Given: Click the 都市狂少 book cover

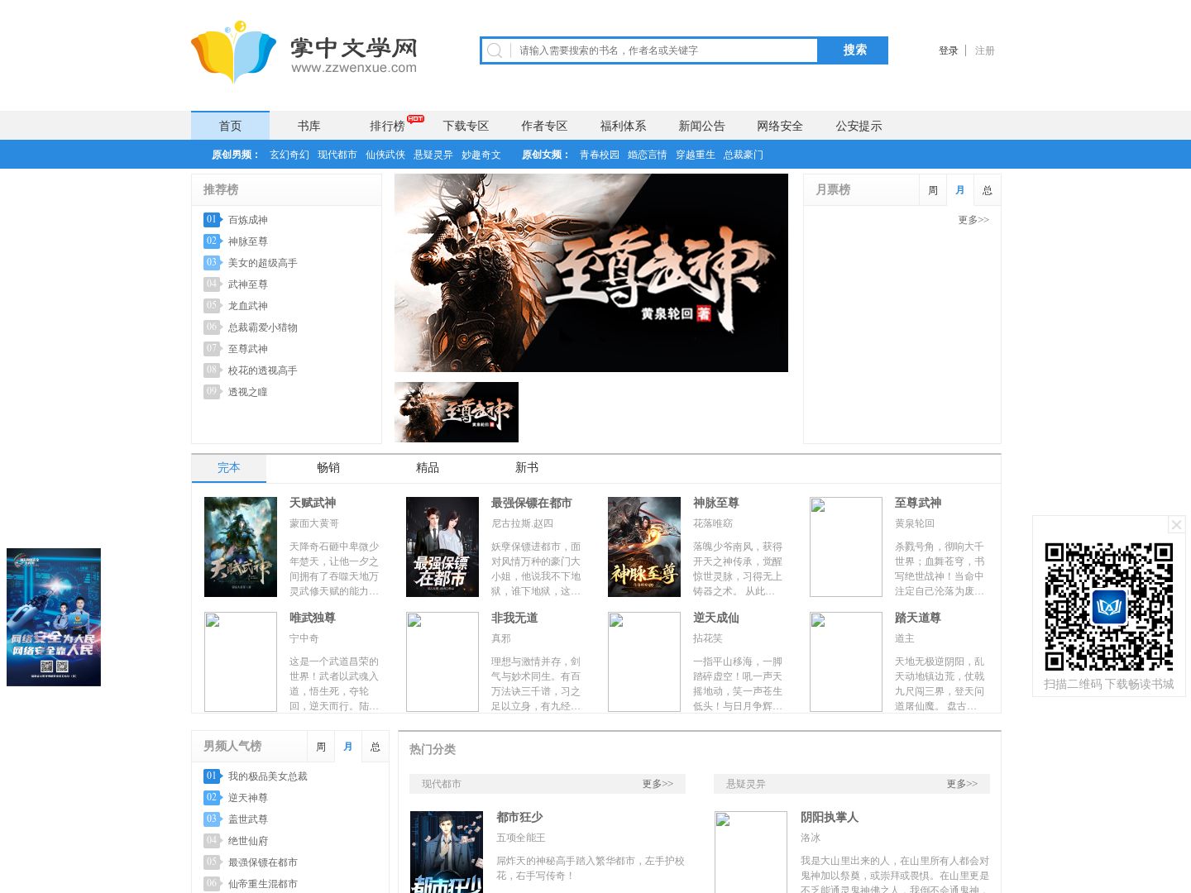Looking at the screenshot, I should (x=447, y=852).
